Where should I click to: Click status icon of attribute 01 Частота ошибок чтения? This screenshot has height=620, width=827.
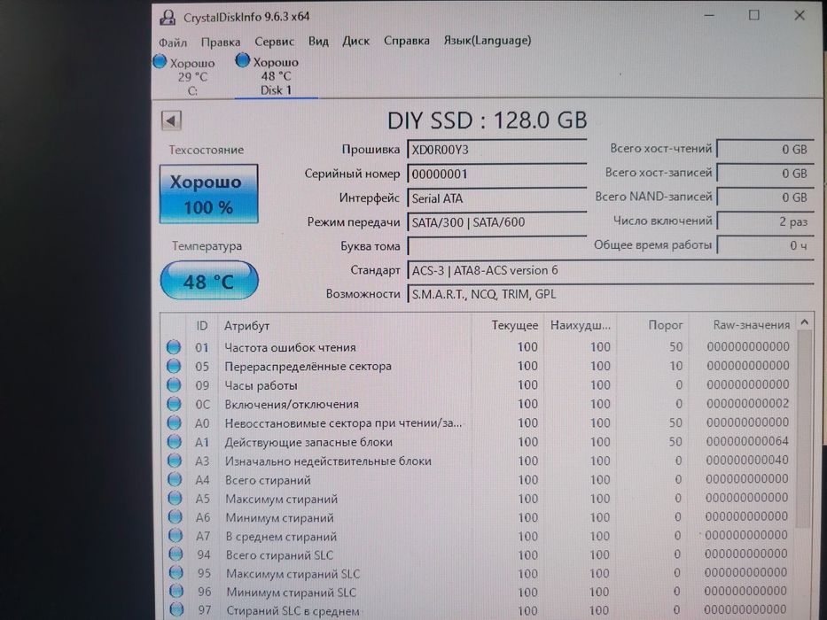[174, 347]
